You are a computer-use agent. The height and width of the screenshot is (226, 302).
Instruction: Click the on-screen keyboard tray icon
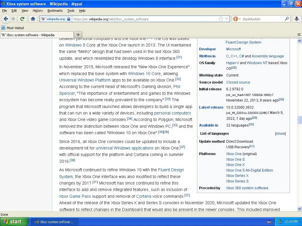pos(269,222)
